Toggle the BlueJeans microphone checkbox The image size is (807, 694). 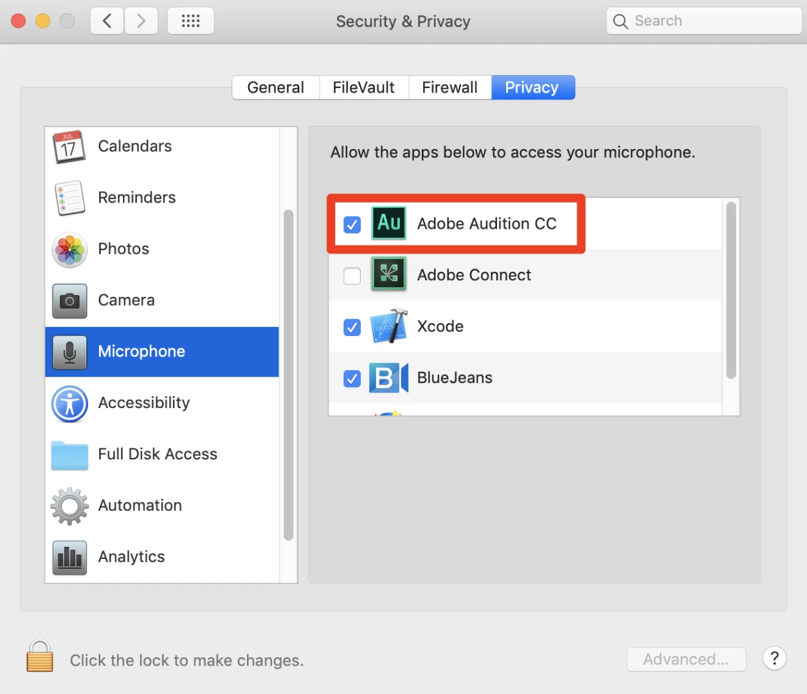coord(352,378)
